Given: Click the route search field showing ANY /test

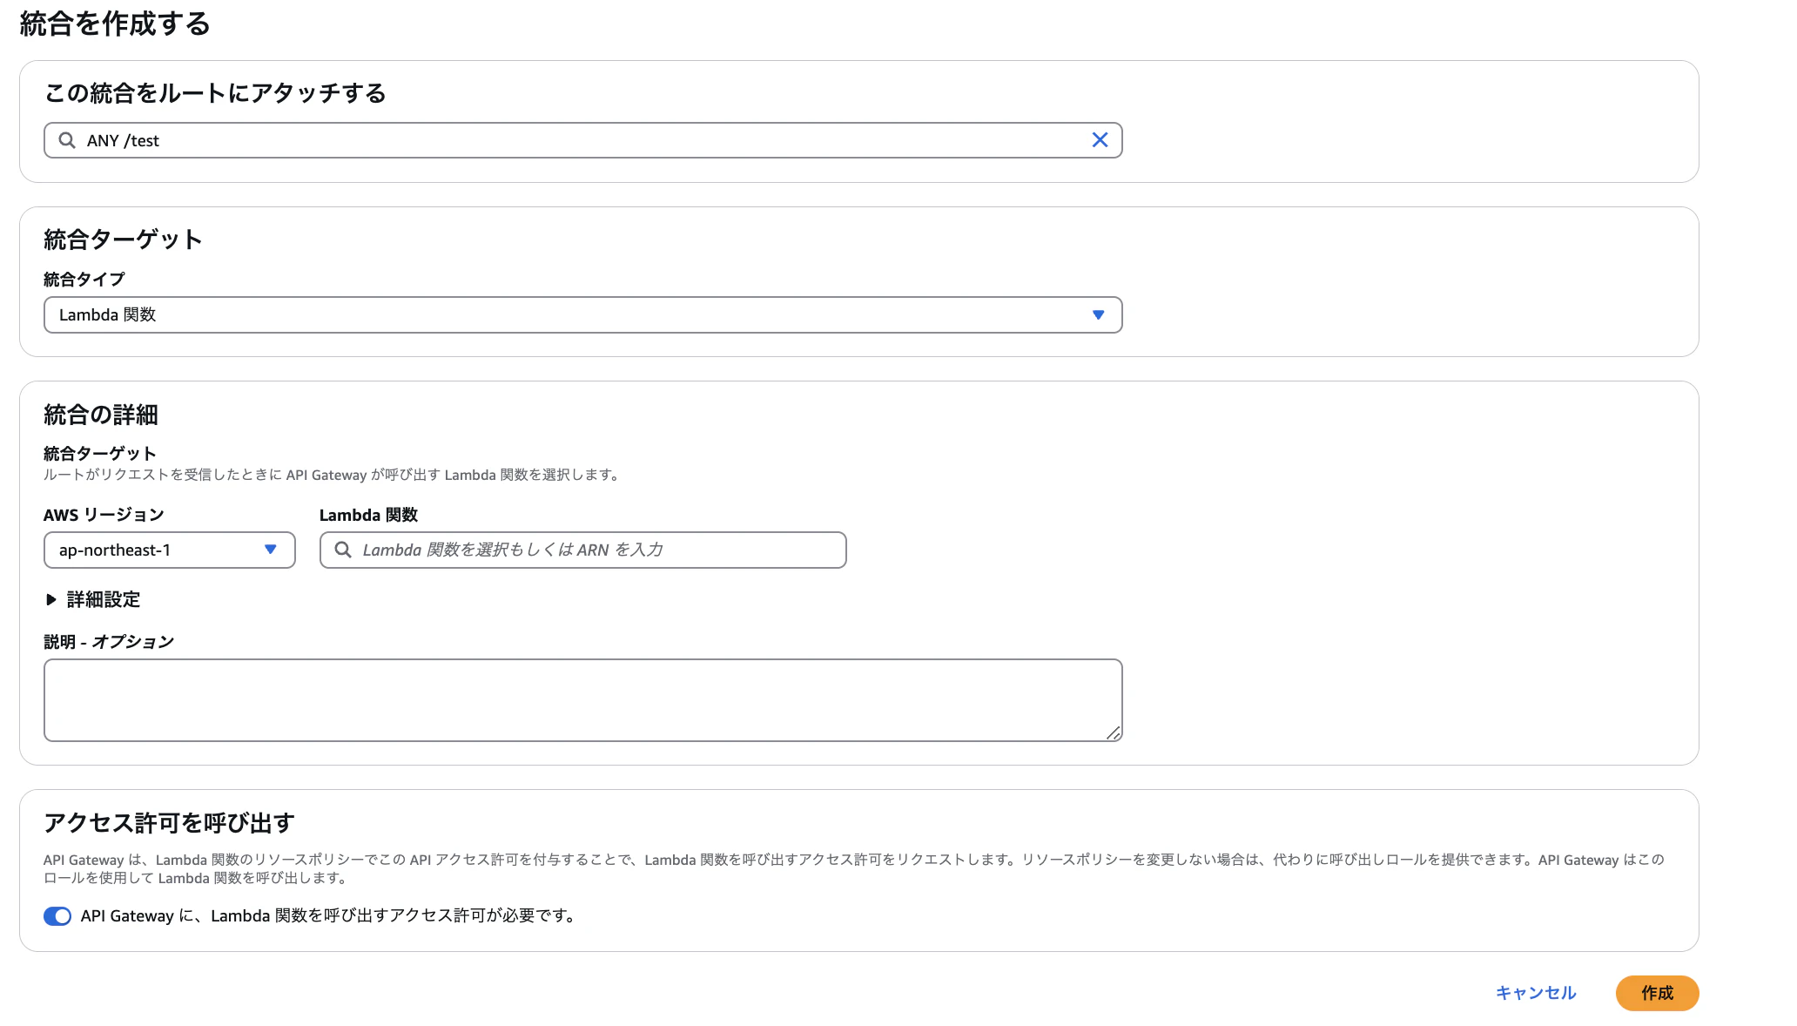Looking at the screenshot, I should (x=582, y=140).
